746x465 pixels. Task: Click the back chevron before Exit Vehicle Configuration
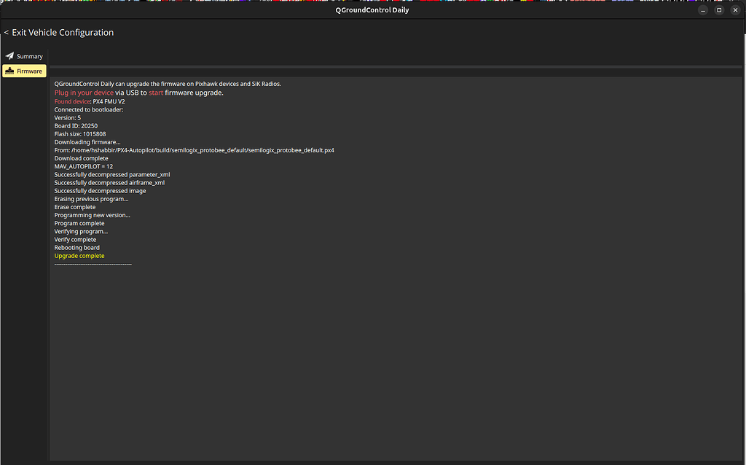point(6,32)
